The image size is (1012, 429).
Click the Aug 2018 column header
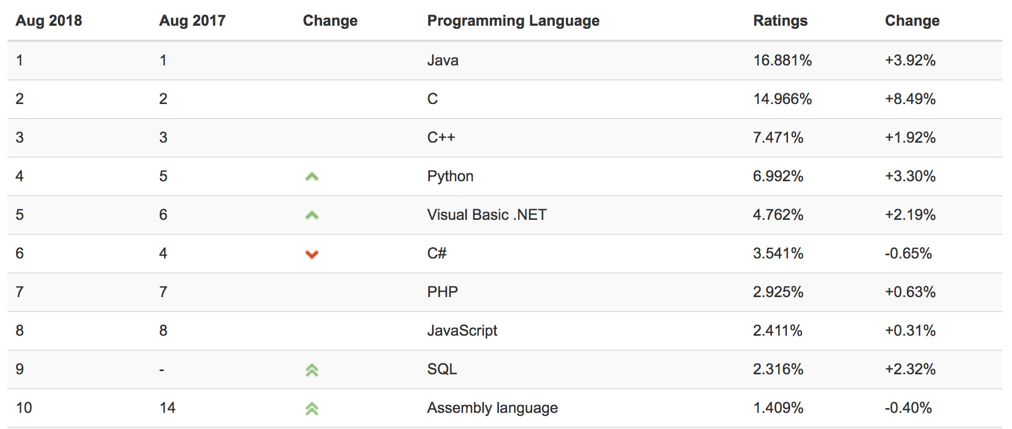pyautogui.click(x=49, y=20)
